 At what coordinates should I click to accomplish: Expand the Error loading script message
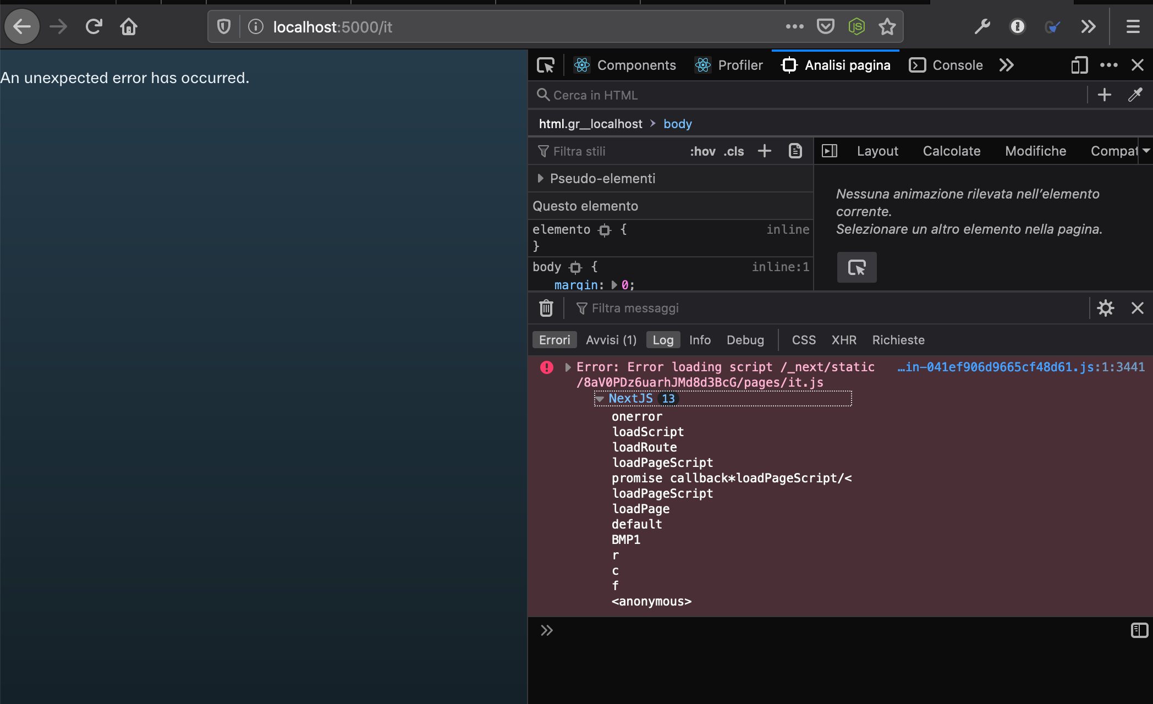[568, 367]
